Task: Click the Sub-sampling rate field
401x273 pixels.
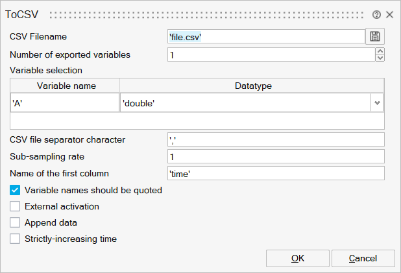Action: pos(276,156)
